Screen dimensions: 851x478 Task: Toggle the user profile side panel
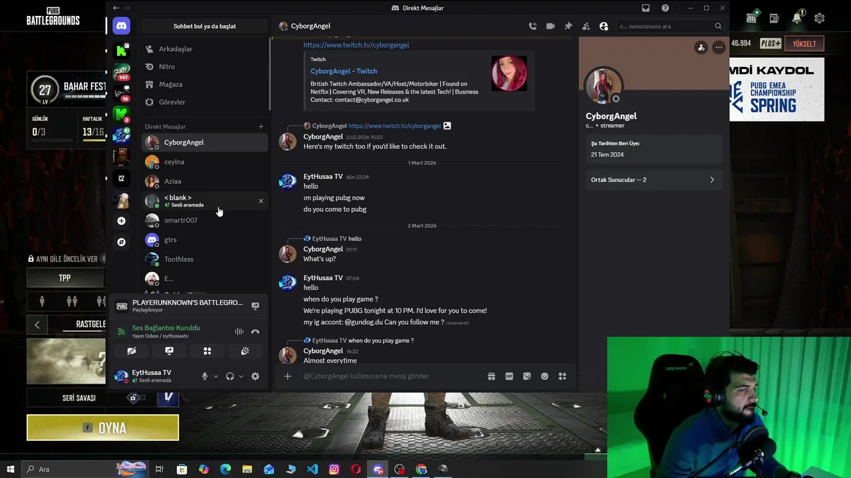pos(604,26)
